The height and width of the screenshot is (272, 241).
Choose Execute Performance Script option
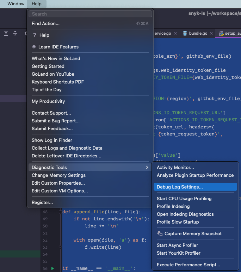188,265
